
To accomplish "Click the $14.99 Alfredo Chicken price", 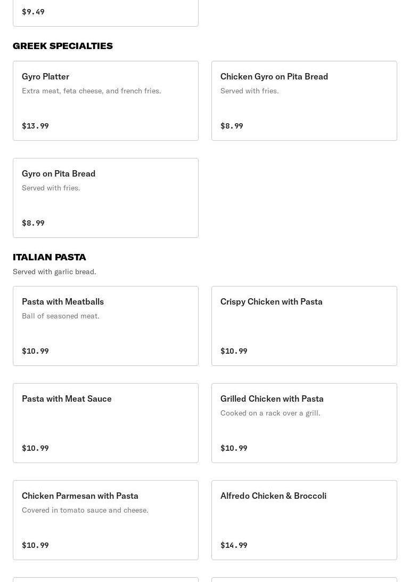I will tap(234, 545).
